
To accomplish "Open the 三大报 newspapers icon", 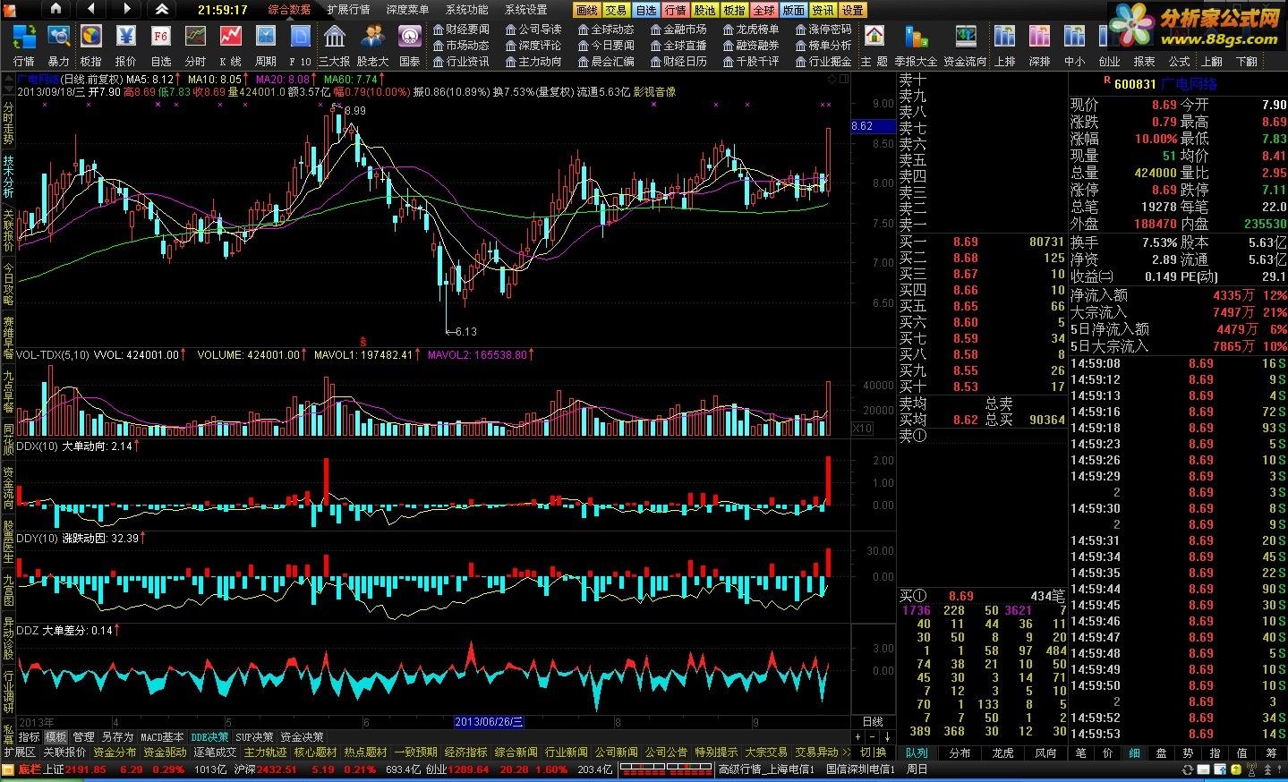I will point(335,46).
